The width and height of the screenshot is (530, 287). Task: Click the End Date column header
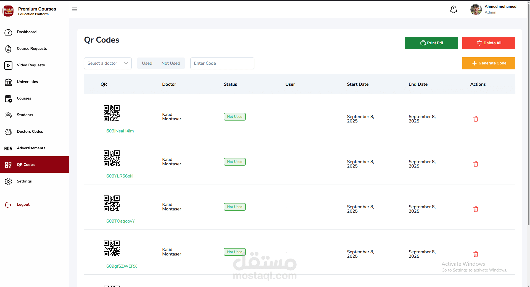click(x=418, y=84)
